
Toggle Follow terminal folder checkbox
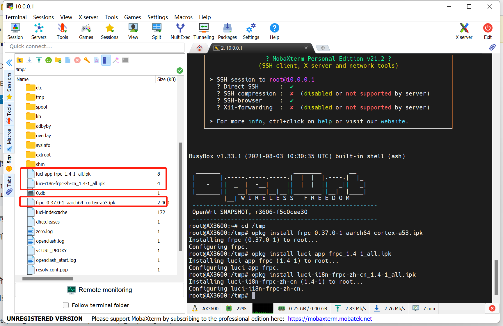pos(66,305)
